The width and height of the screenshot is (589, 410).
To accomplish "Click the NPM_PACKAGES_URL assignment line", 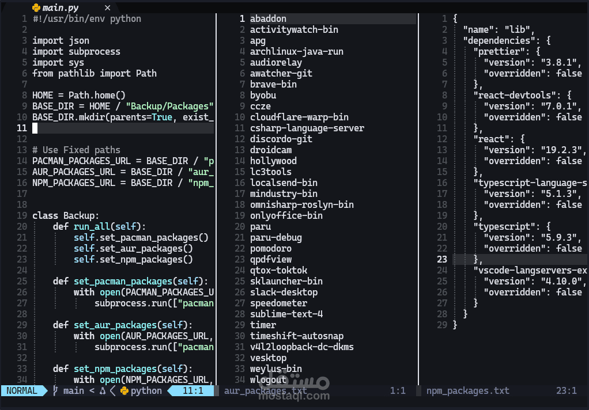I will click(123, 183).
